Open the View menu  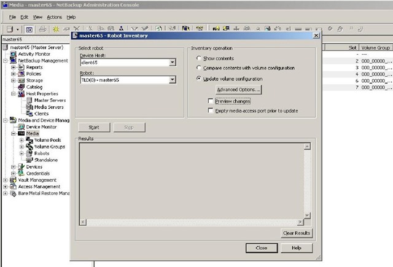[x=37, y=17]
